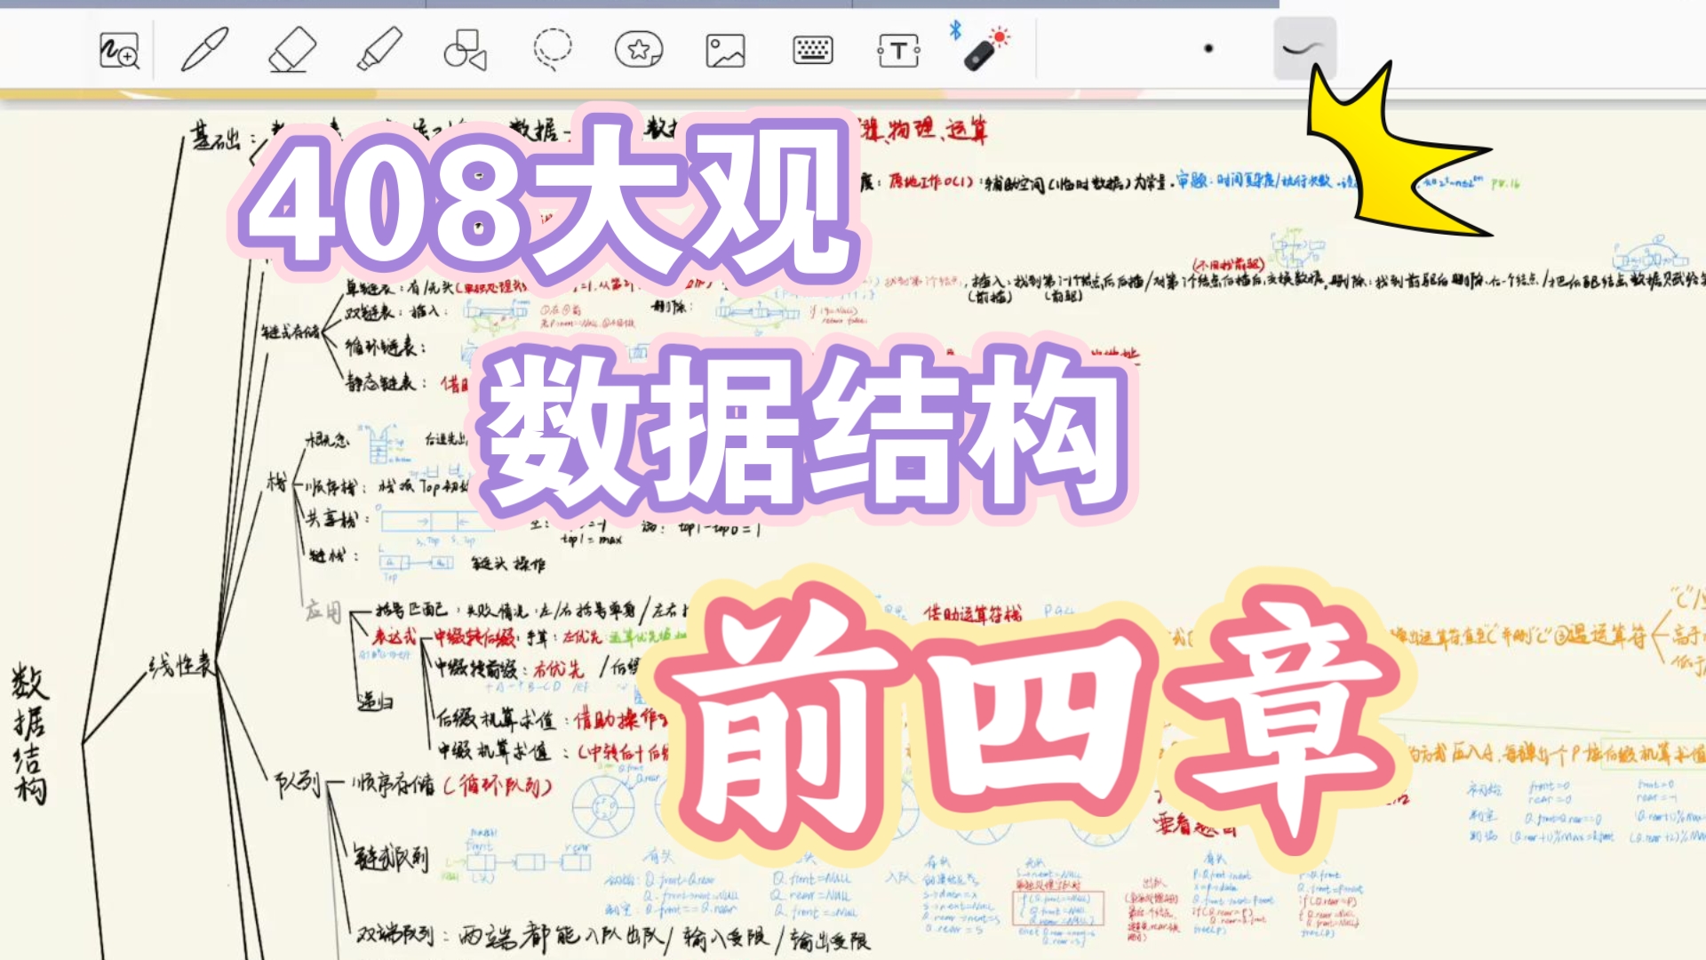The height and width of the screenshot is (960, 1706).
Task: Open the keyboard typing tool
Action: (x=812, y=50)
